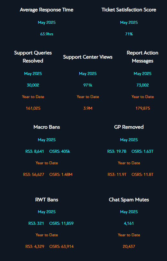Click the Ticket Satisfaction Score heading

(x=129, y=10)
